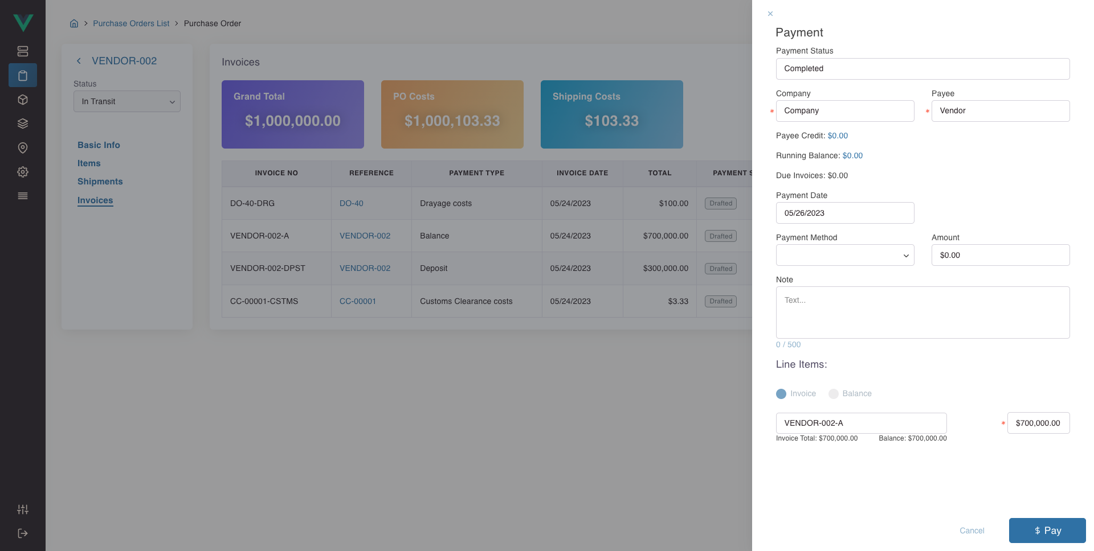
Task: Open Purchase Orders List breadcrumb link
Action: tap(131, 23)
